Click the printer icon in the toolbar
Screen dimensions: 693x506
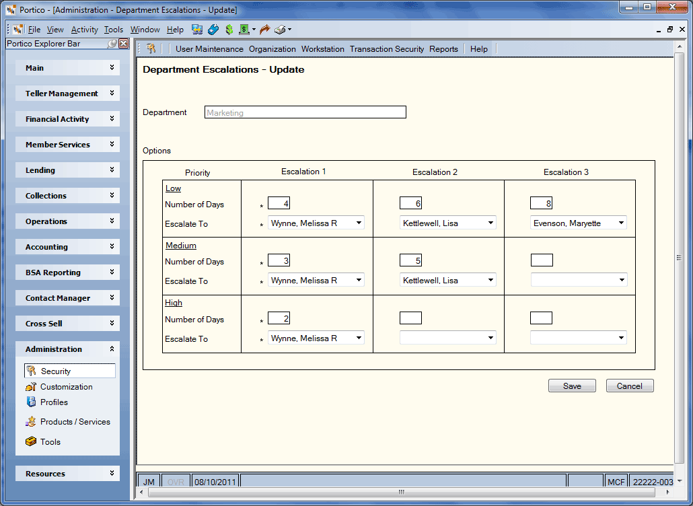pos(280,30)
